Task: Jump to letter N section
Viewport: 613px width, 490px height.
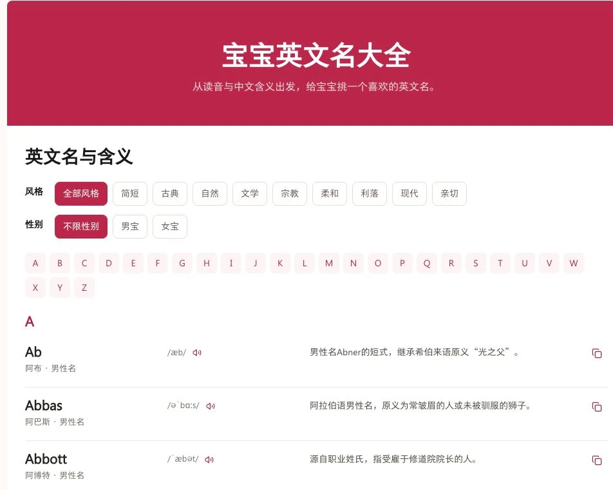Action: [354, 263]
